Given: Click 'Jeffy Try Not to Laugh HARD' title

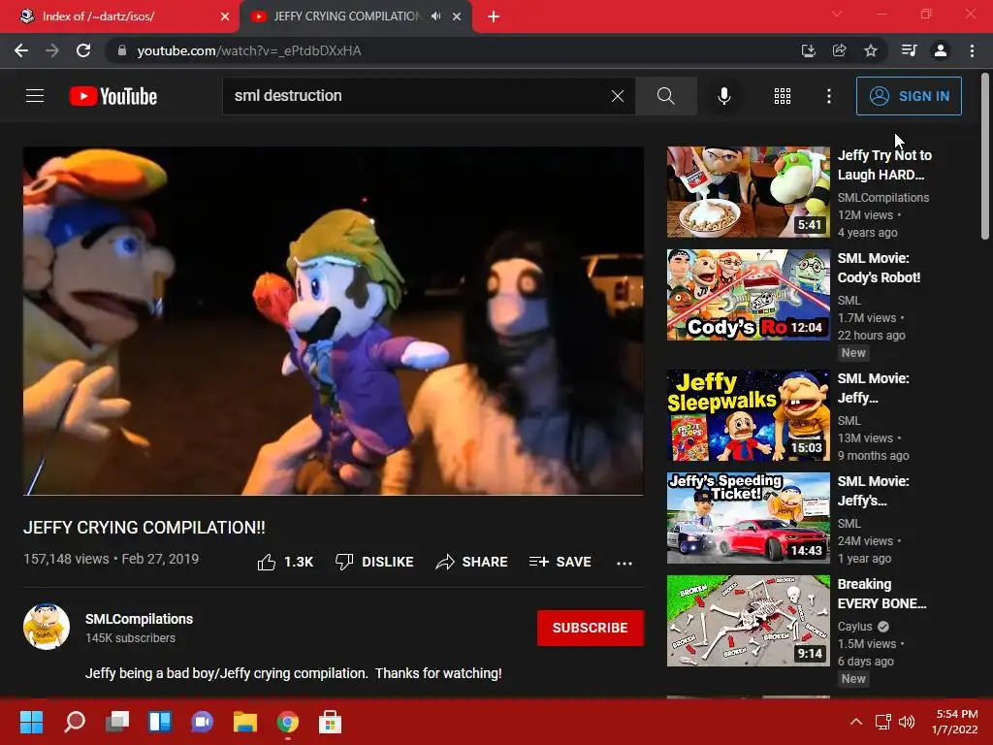Looking at the screenshot, I should [x=884, y=165].
